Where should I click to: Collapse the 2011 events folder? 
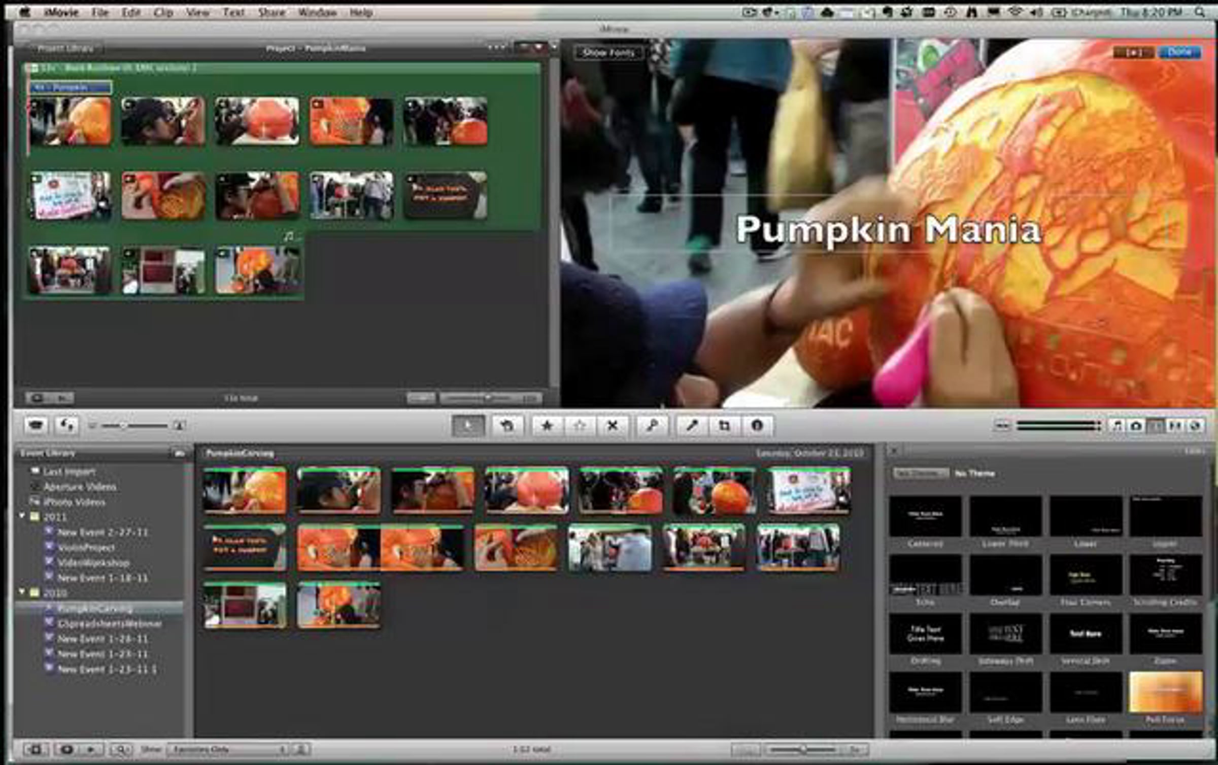click(22, 516)
